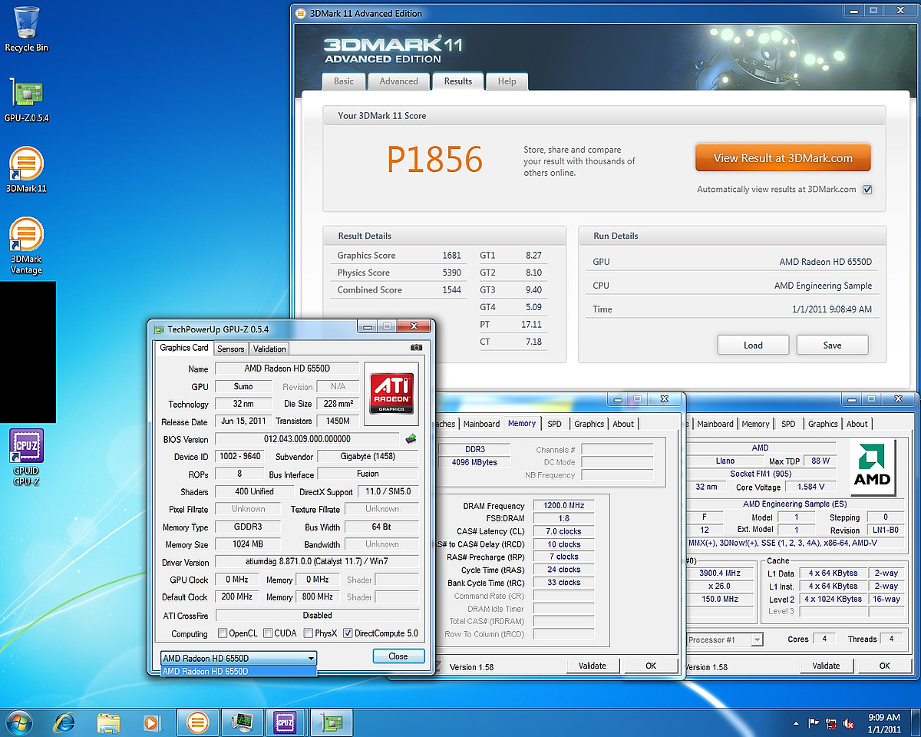Select the Results tab in 3DMark 11
The height and width of the screenshot is (737, 921).
(458, 81)
